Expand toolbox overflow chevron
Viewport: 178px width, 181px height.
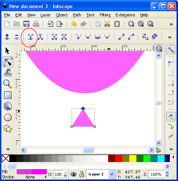[8, 149]
